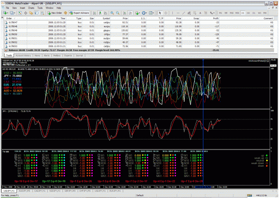Switch chart to candlestick display icon
Viewport: 279px width, 198px height.
(100, 13)
